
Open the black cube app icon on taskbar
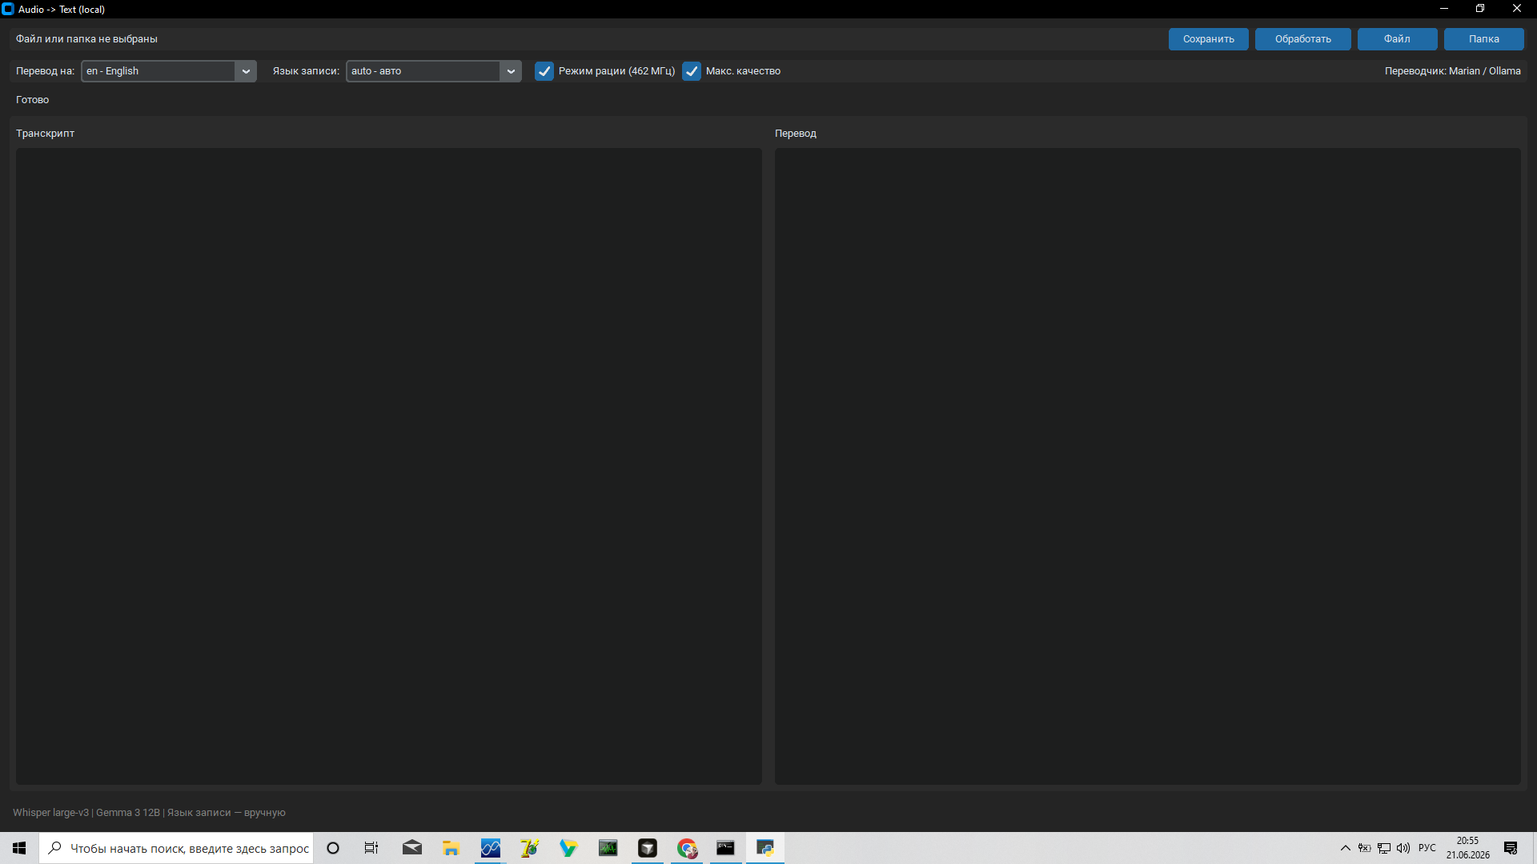648,848
